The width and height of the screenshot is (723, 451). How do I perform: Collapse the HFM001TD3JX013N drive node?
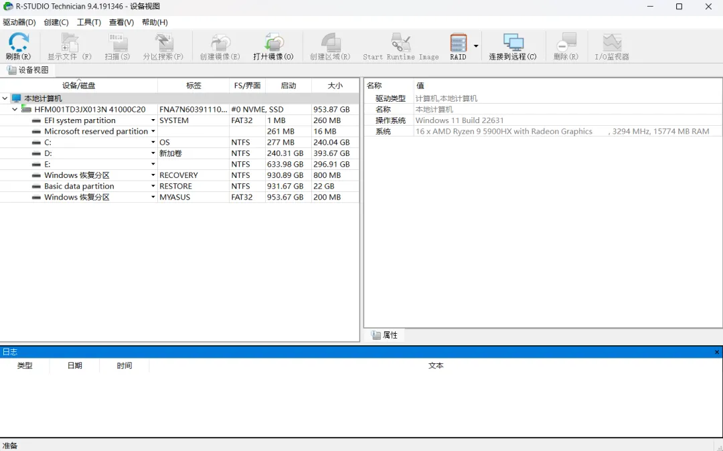pyautogui.click(x=15, y=109)
